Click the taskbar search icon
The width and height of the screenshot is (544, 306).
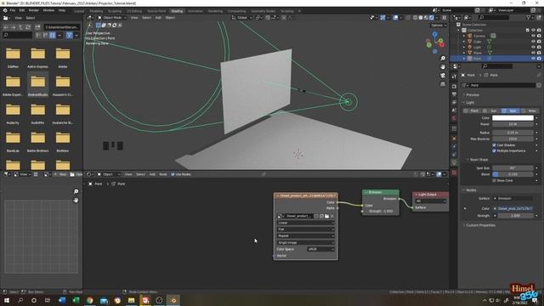point(20,300)
